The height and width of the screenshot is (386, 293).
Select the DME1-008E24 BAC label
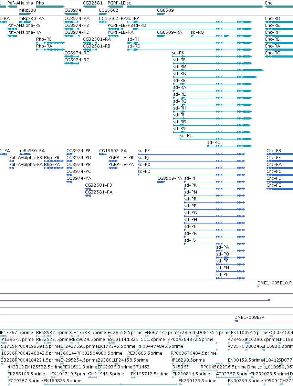249,317
